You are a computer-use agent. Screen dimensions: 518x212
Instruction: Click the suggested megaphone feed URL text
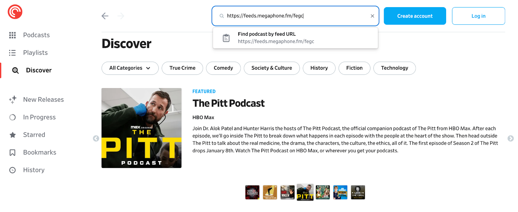pos(276,41)
